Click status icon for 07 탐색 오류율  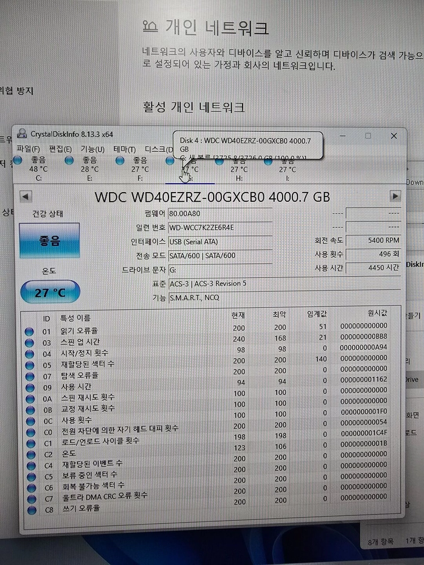tap(30, 376)
